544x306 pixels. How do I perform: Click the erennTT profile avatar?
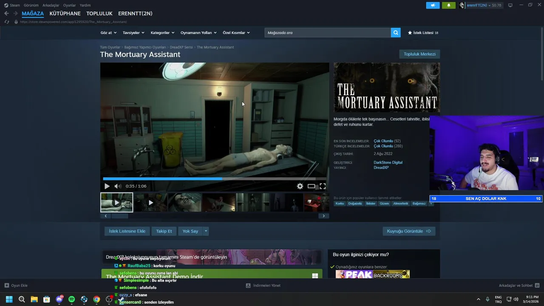tap(462, 5)
